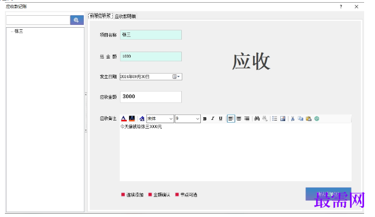Image resolution: width=375 pixels, height=217 pixels.
Task: Click the 总金额 field showing 1000
Action: point(151,56)
